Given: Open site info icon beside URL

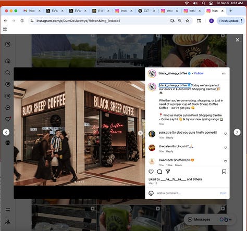Looking at the screenshot, I should tap(32, 21).
